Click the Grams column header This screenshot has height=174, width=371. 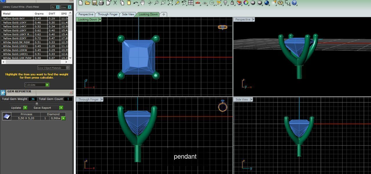40,14
